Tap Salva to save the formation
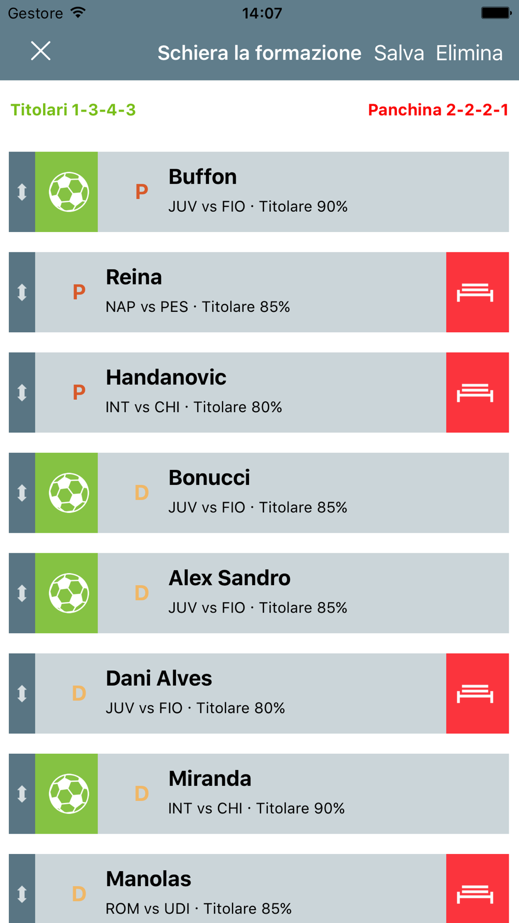Image resolution: width=519 pixels, height=923 pixels. [399, 53]
